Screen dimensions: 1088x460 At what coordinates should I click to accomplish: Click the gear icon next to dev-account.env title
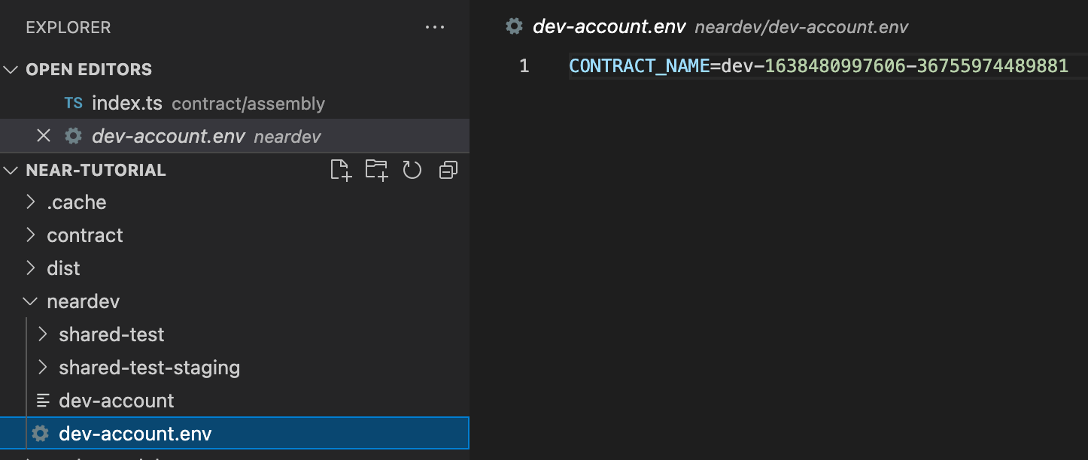(x=514, y=26)
